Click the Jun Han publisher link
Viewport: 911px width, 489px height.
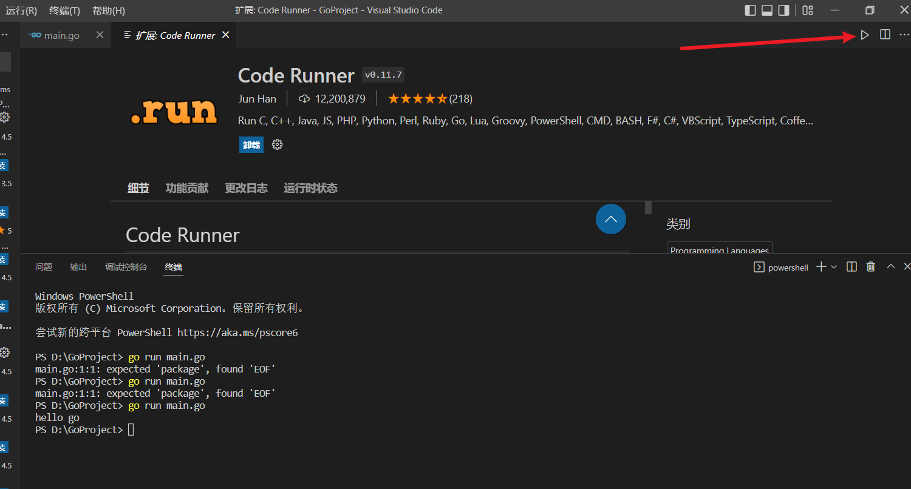tap(257, 99)
